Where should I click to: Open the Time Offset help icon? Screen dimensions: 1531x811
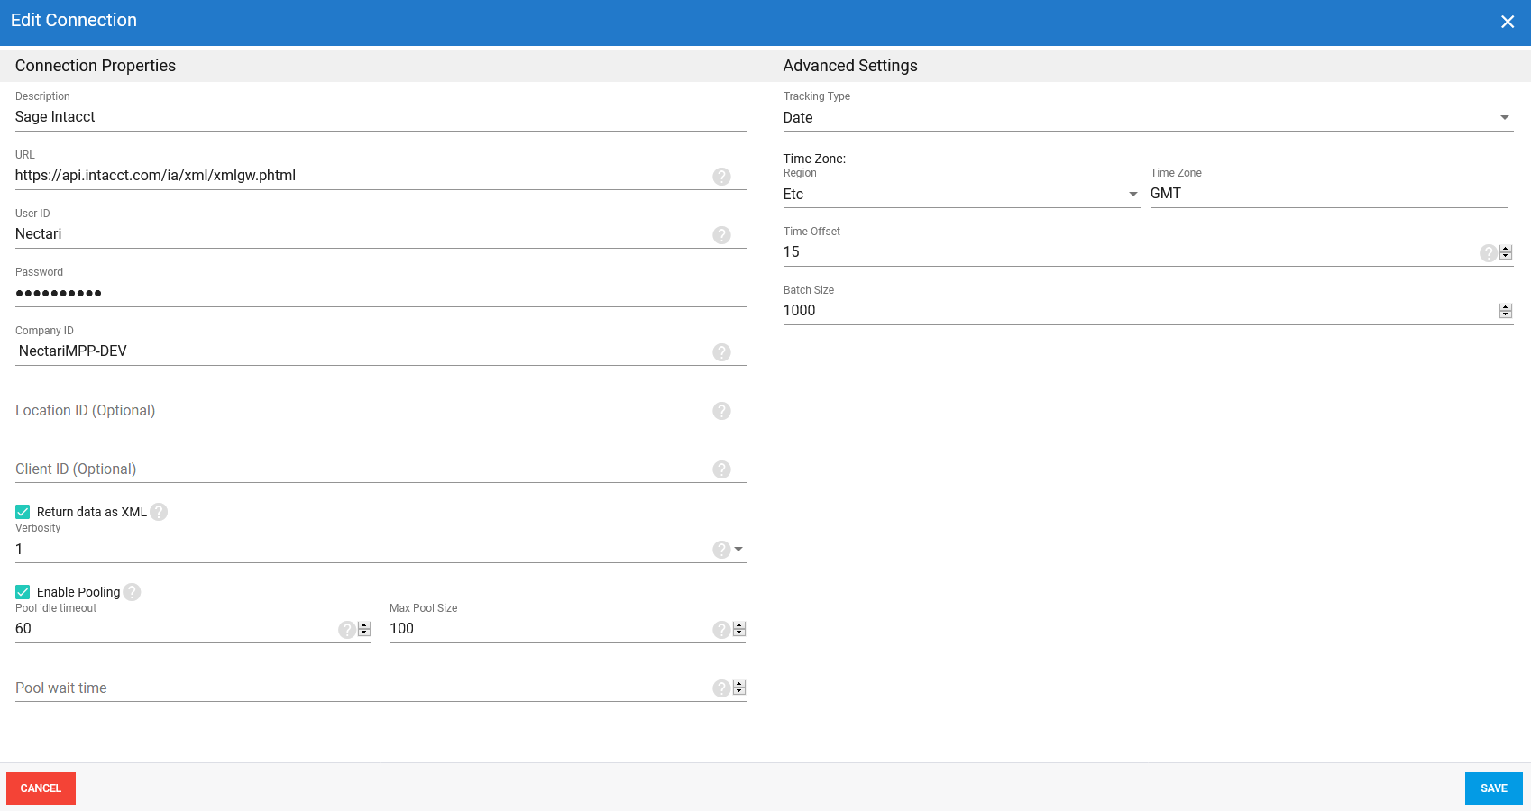pos(1488,253)
